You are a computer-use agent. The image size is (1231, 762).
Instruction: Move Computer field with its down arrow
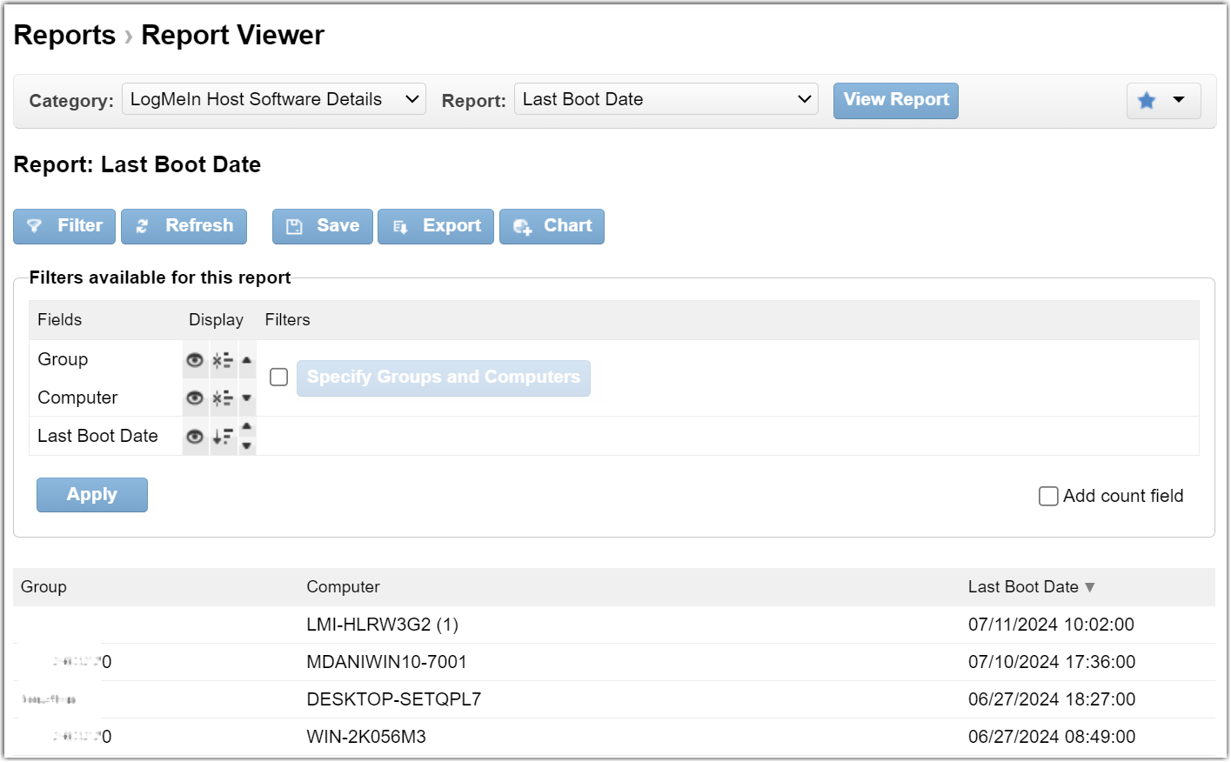click(x=247, y=398)
